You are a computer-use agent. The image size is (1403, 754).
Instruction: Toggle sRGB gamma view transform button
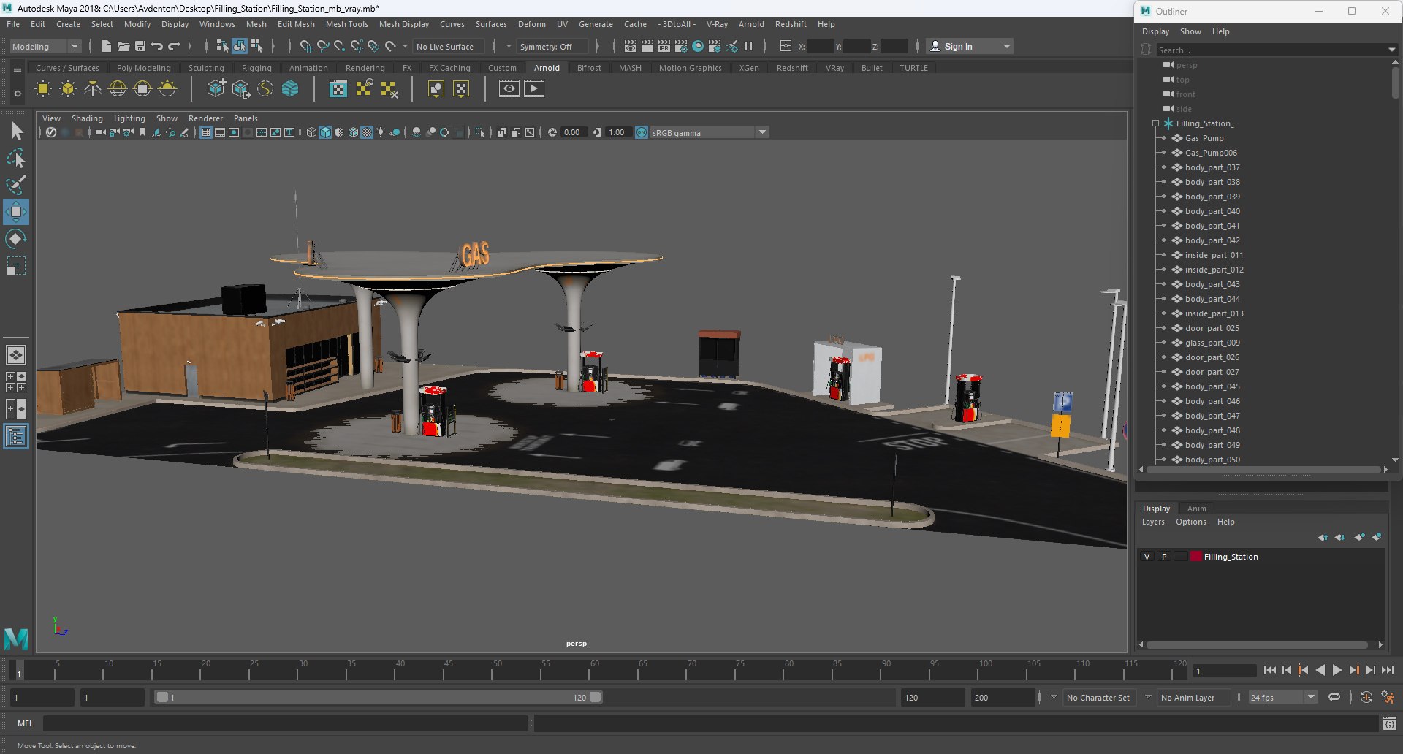pyautogui.click(x=642, y=132)
